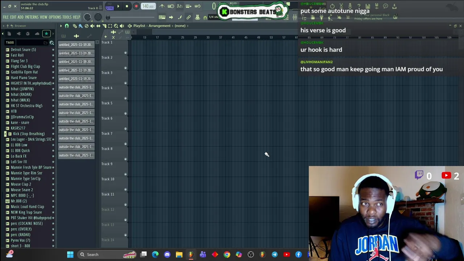This screenshot has height=261, width=464.
Task: Click the song position slider
Action: tap(130, 17)
